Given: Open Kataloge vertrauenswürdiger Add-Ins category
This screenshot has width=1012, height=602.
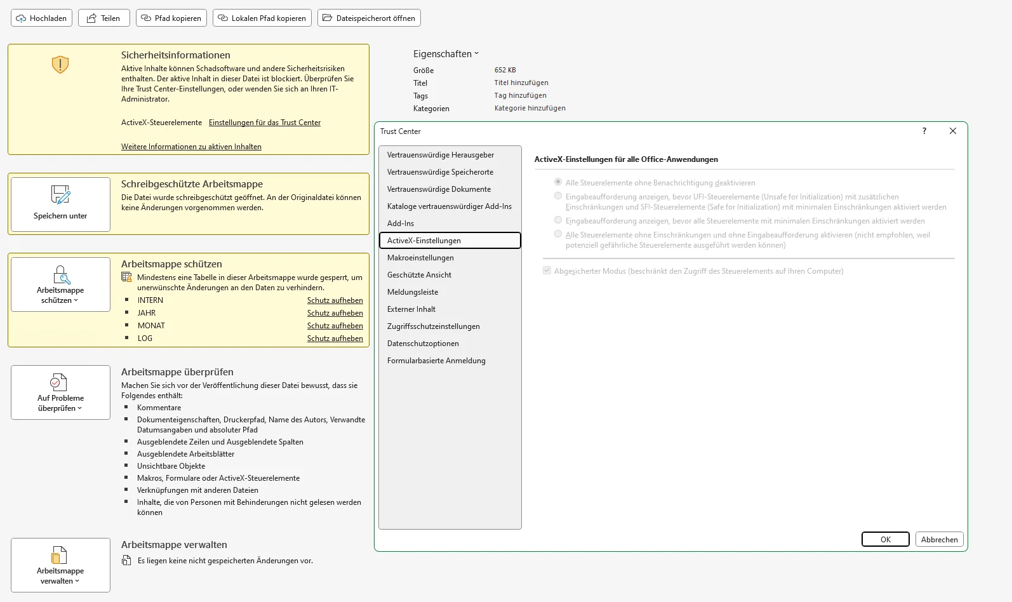Looking at the screenshot, I should click(449, 206).
